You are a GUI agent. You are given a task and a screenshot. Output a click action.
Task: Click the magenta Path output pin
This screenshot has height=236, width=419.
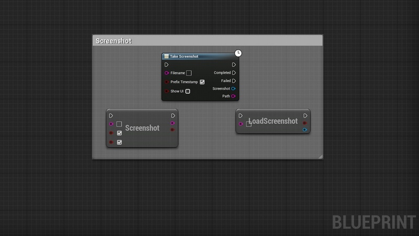[x=234, y=96]
